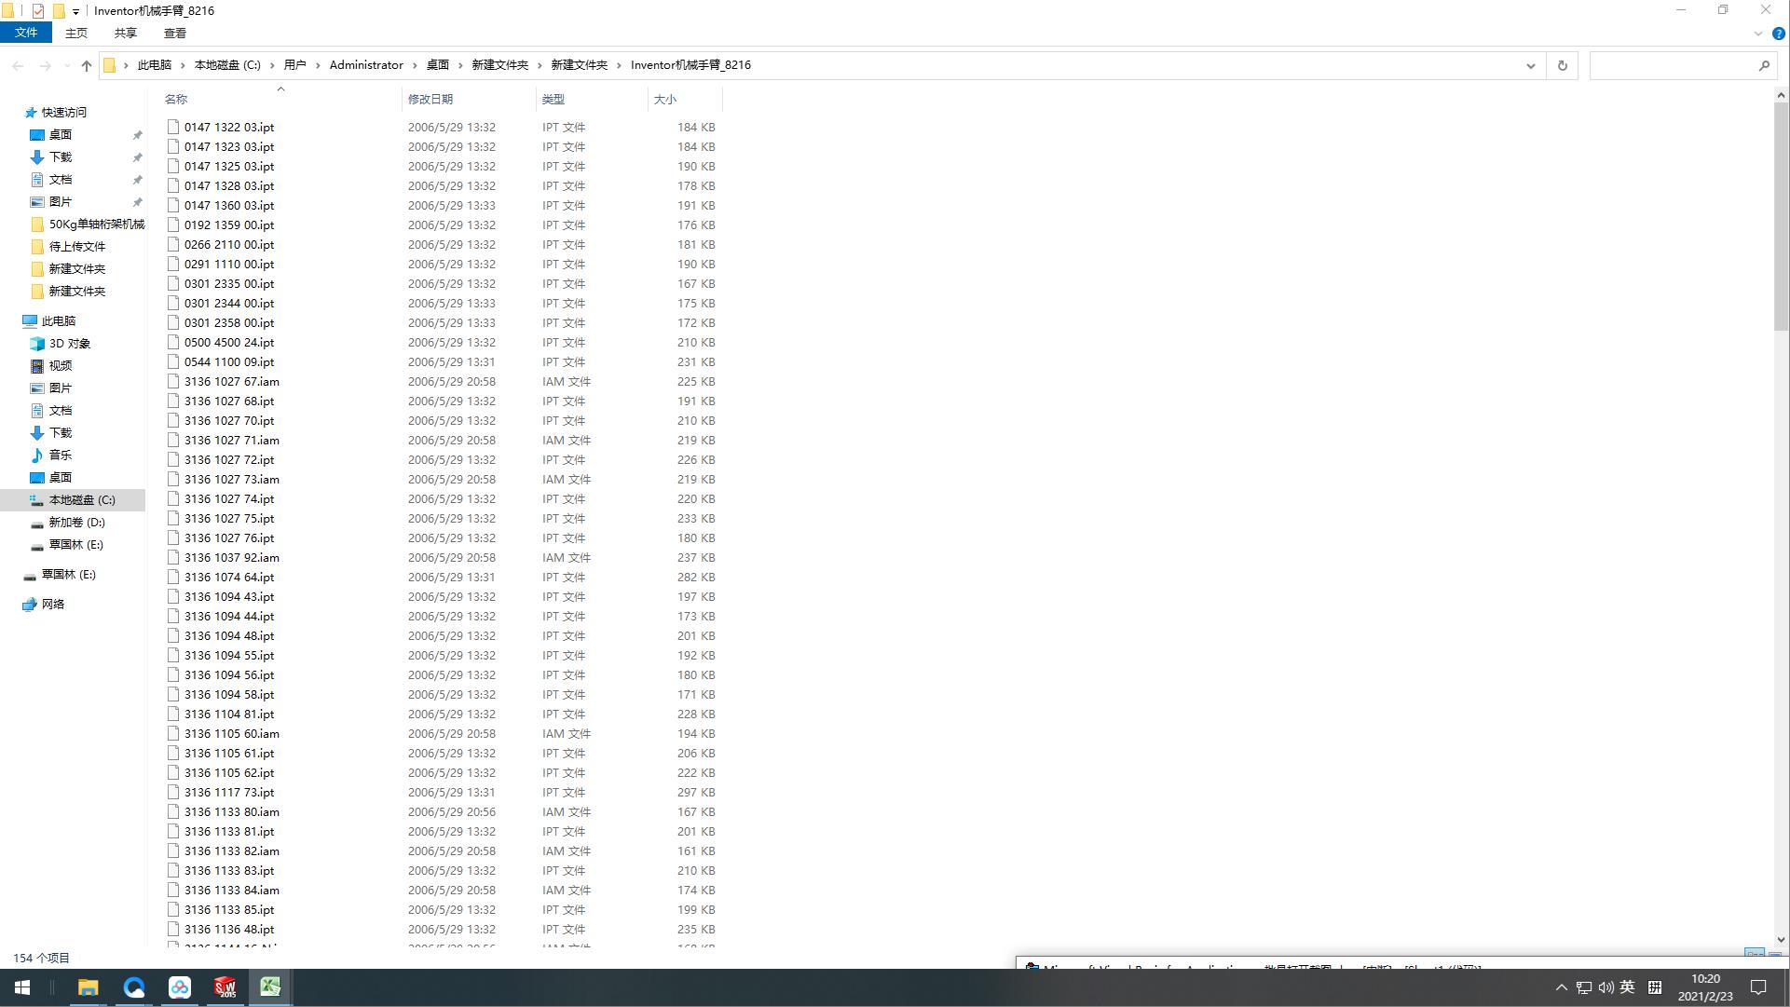The image size is (1790, 1007).
Task: Click the refresh button in the address bar
Action: (1563, 65)
